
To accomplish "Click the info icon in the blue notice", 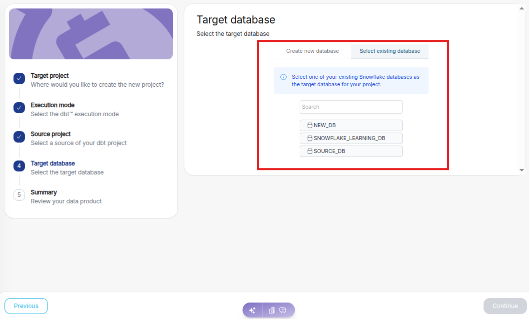I will (x=283, y=77).
